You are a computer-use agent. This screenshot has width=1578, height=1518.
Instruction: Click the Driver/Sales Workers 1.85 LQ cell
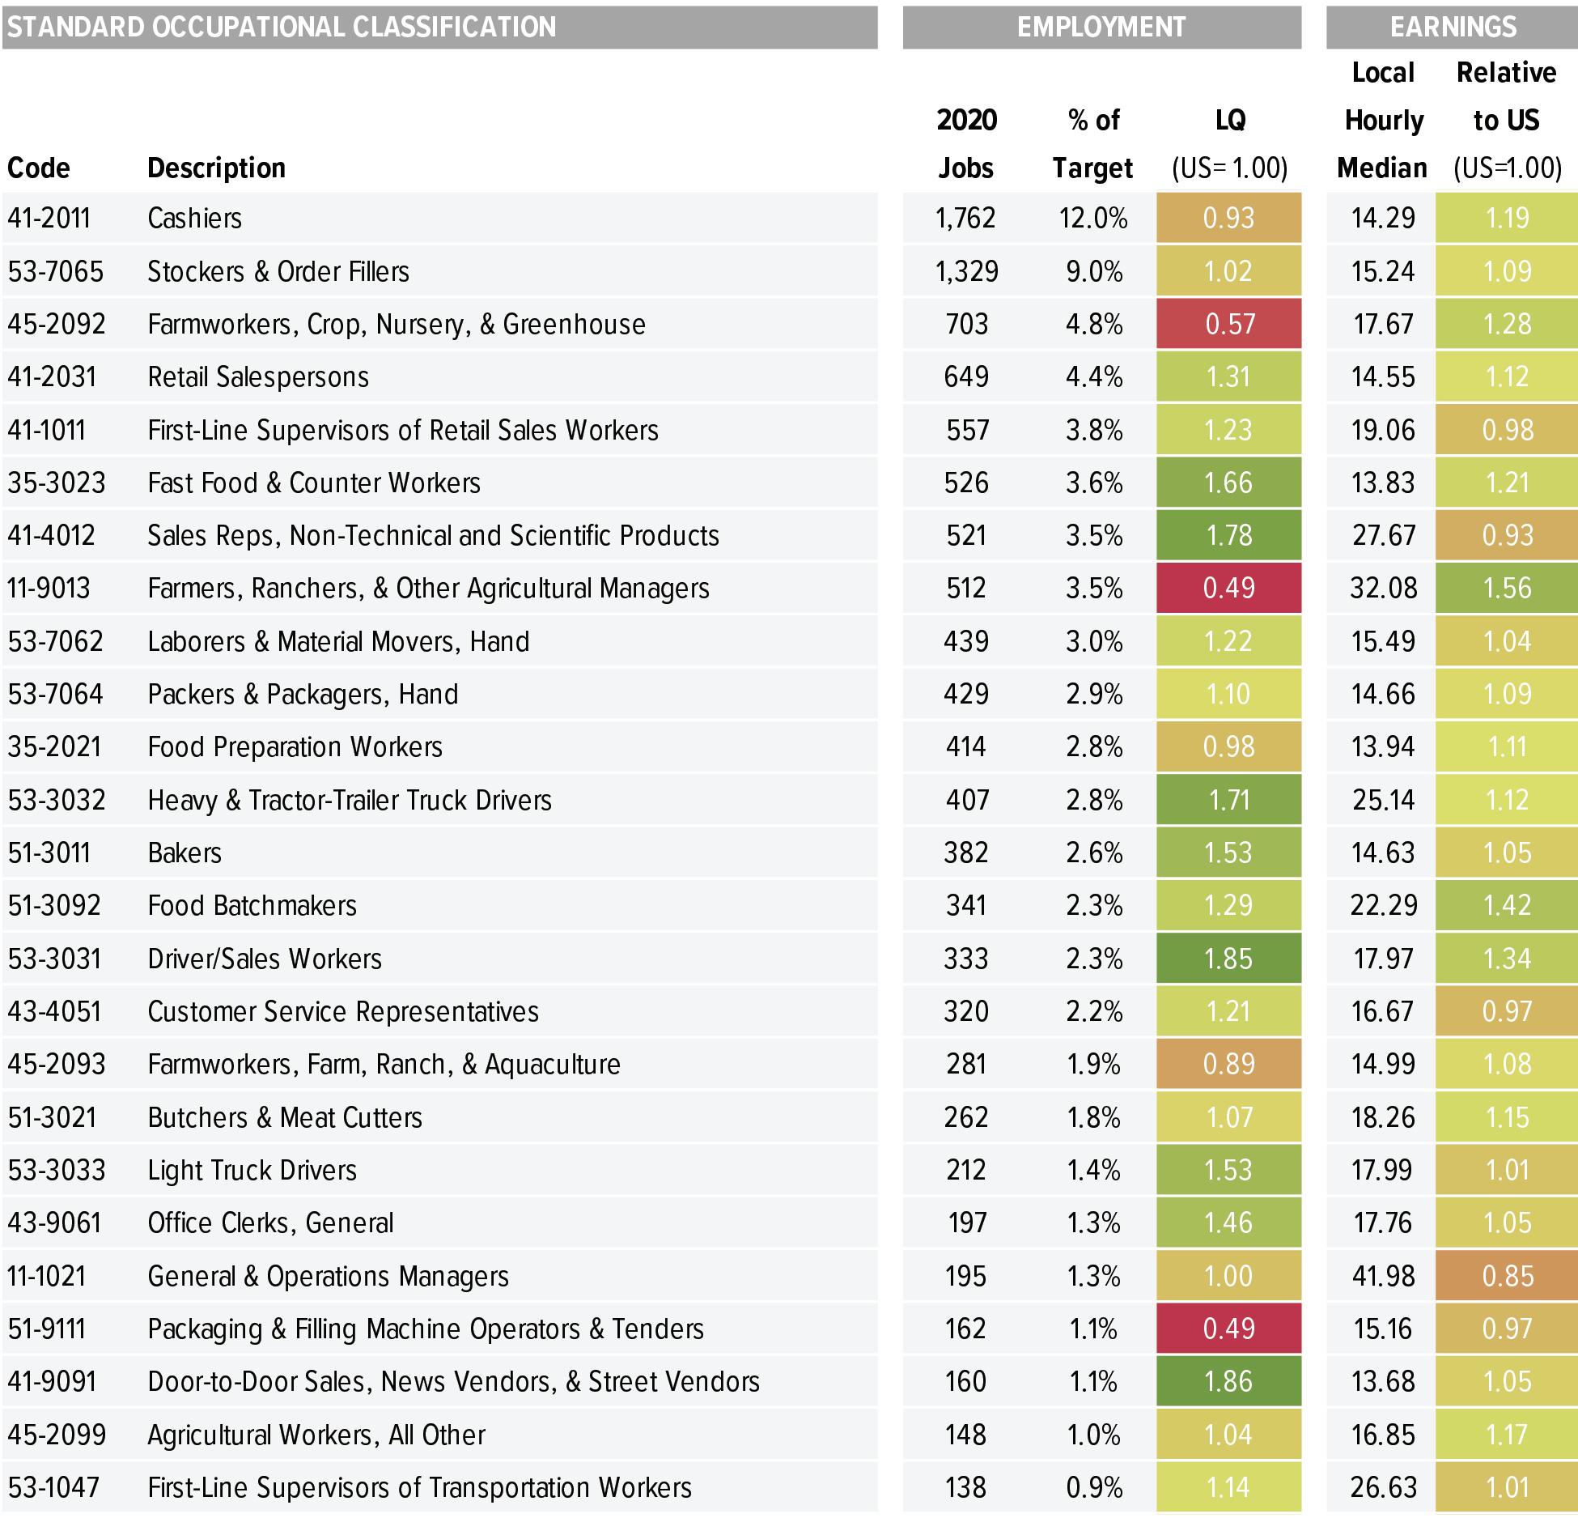click(x=1228, y=959)
